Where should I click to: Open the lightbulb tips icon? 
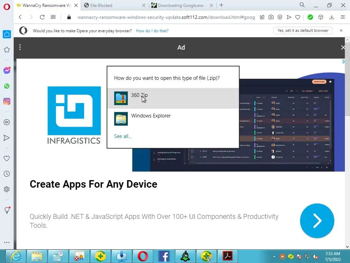click(7, 210)
